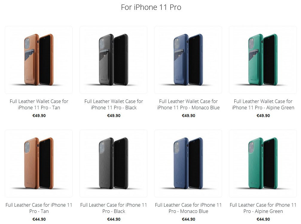Screen dimensions: 301x224
Task: Open the Monaco Blue full leather case image
Action: (188, 163)
